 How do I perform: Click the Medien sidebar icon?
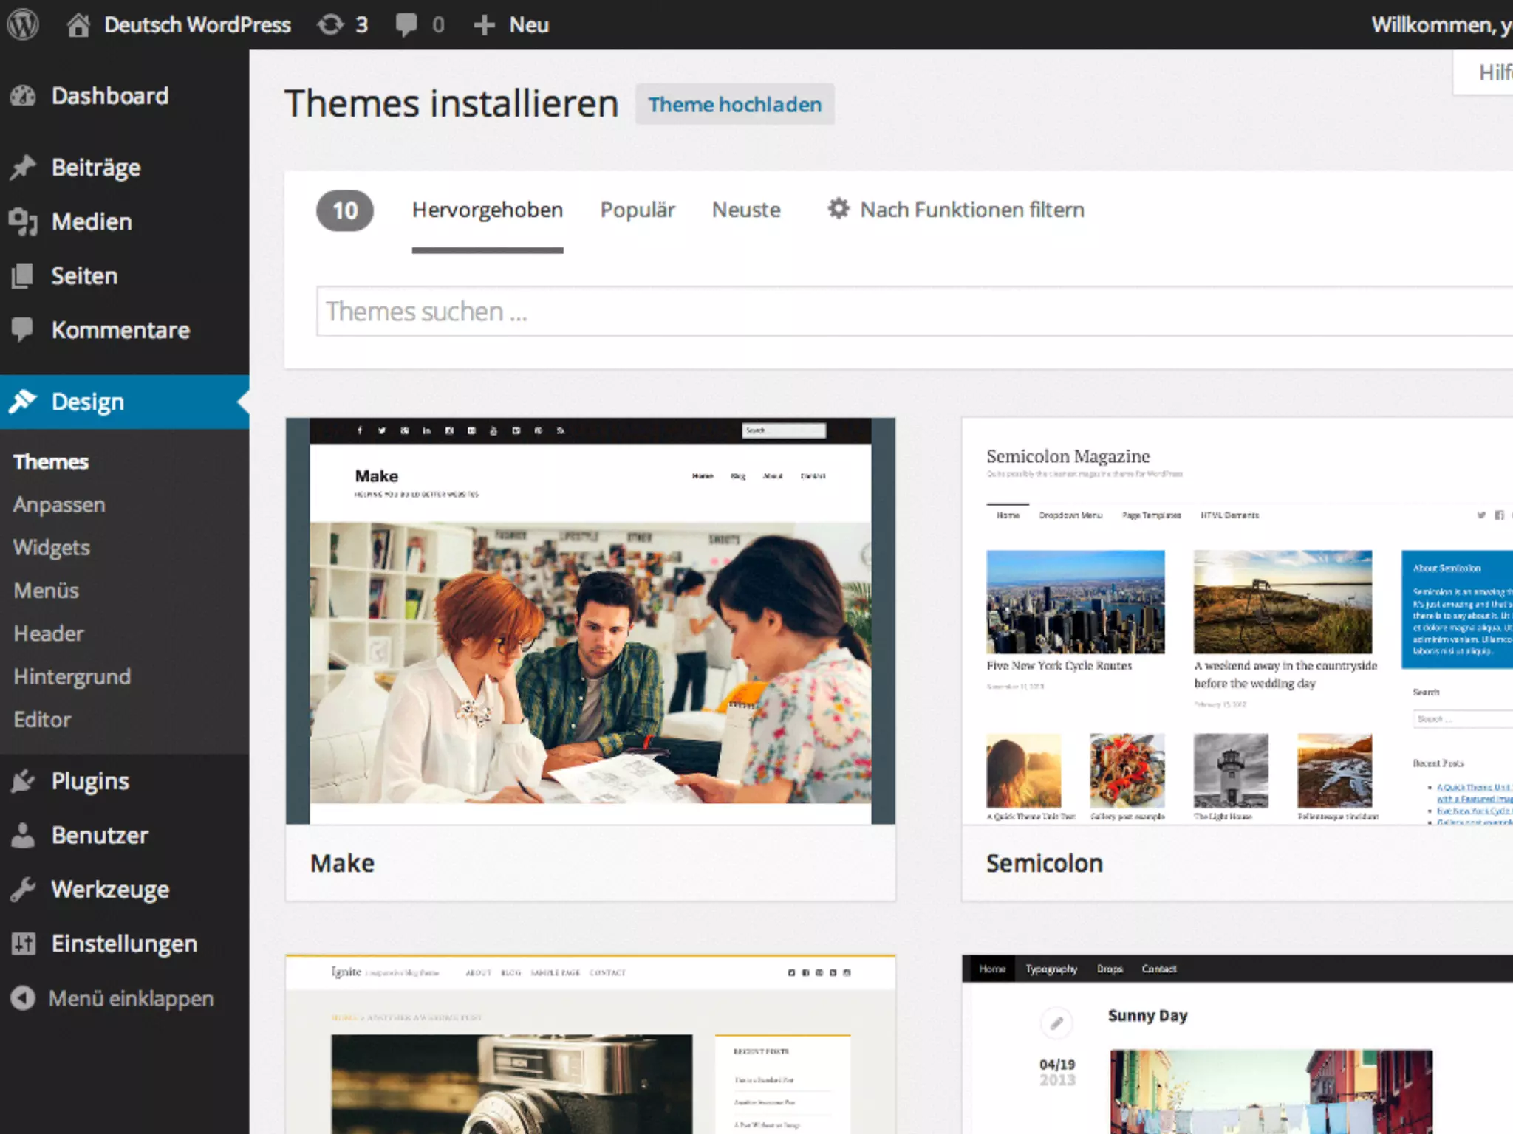tap(23, 221)
